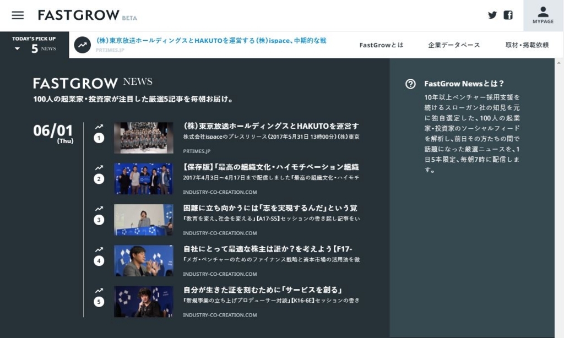Screen dimensions: 564x338
Task: Click FastGrow Newsとは？ sidebar heading
Action: 464,84
